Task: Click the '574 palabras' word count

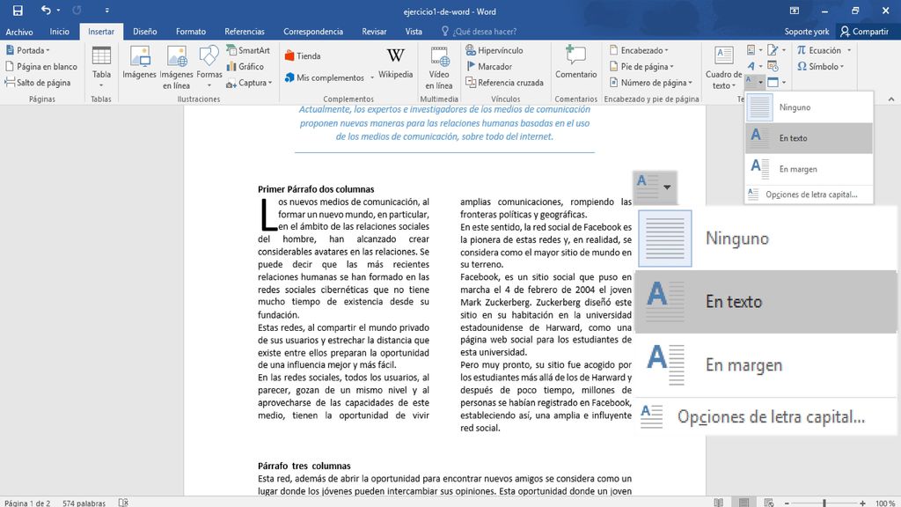Action: pyautogui.click(x=84, y=503)
